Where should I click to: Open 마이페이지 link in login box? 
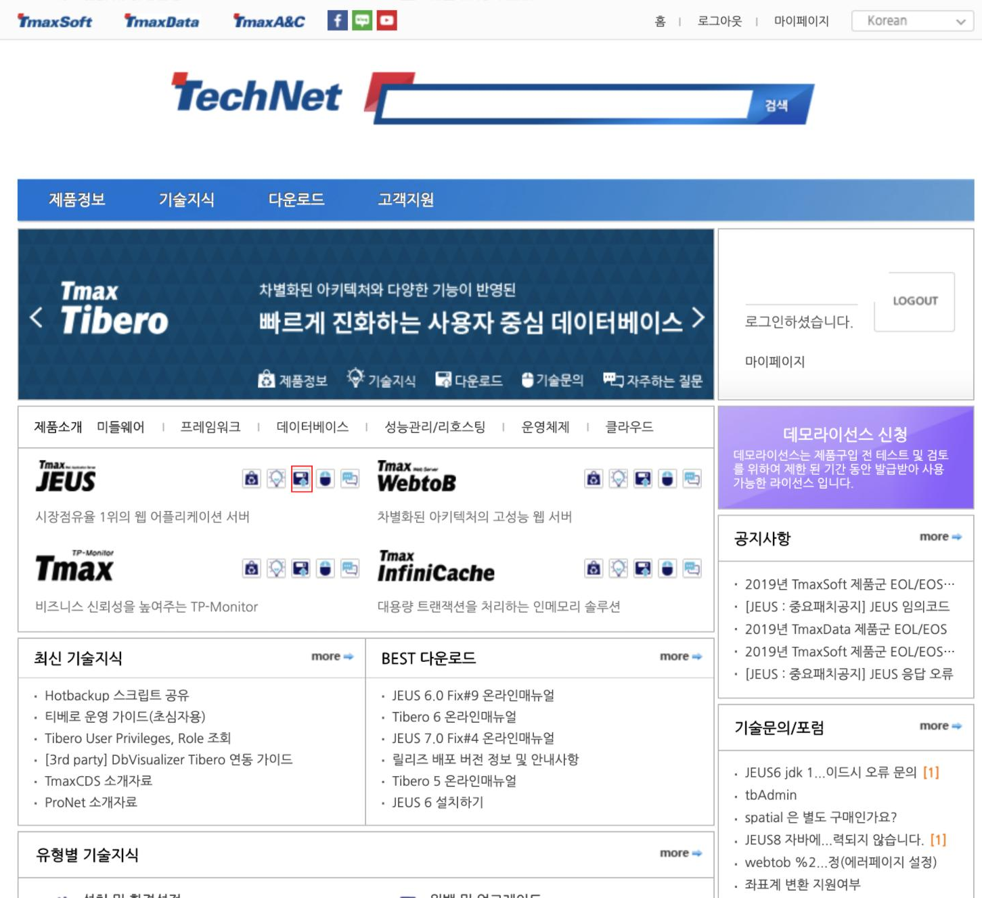[775, 361]
